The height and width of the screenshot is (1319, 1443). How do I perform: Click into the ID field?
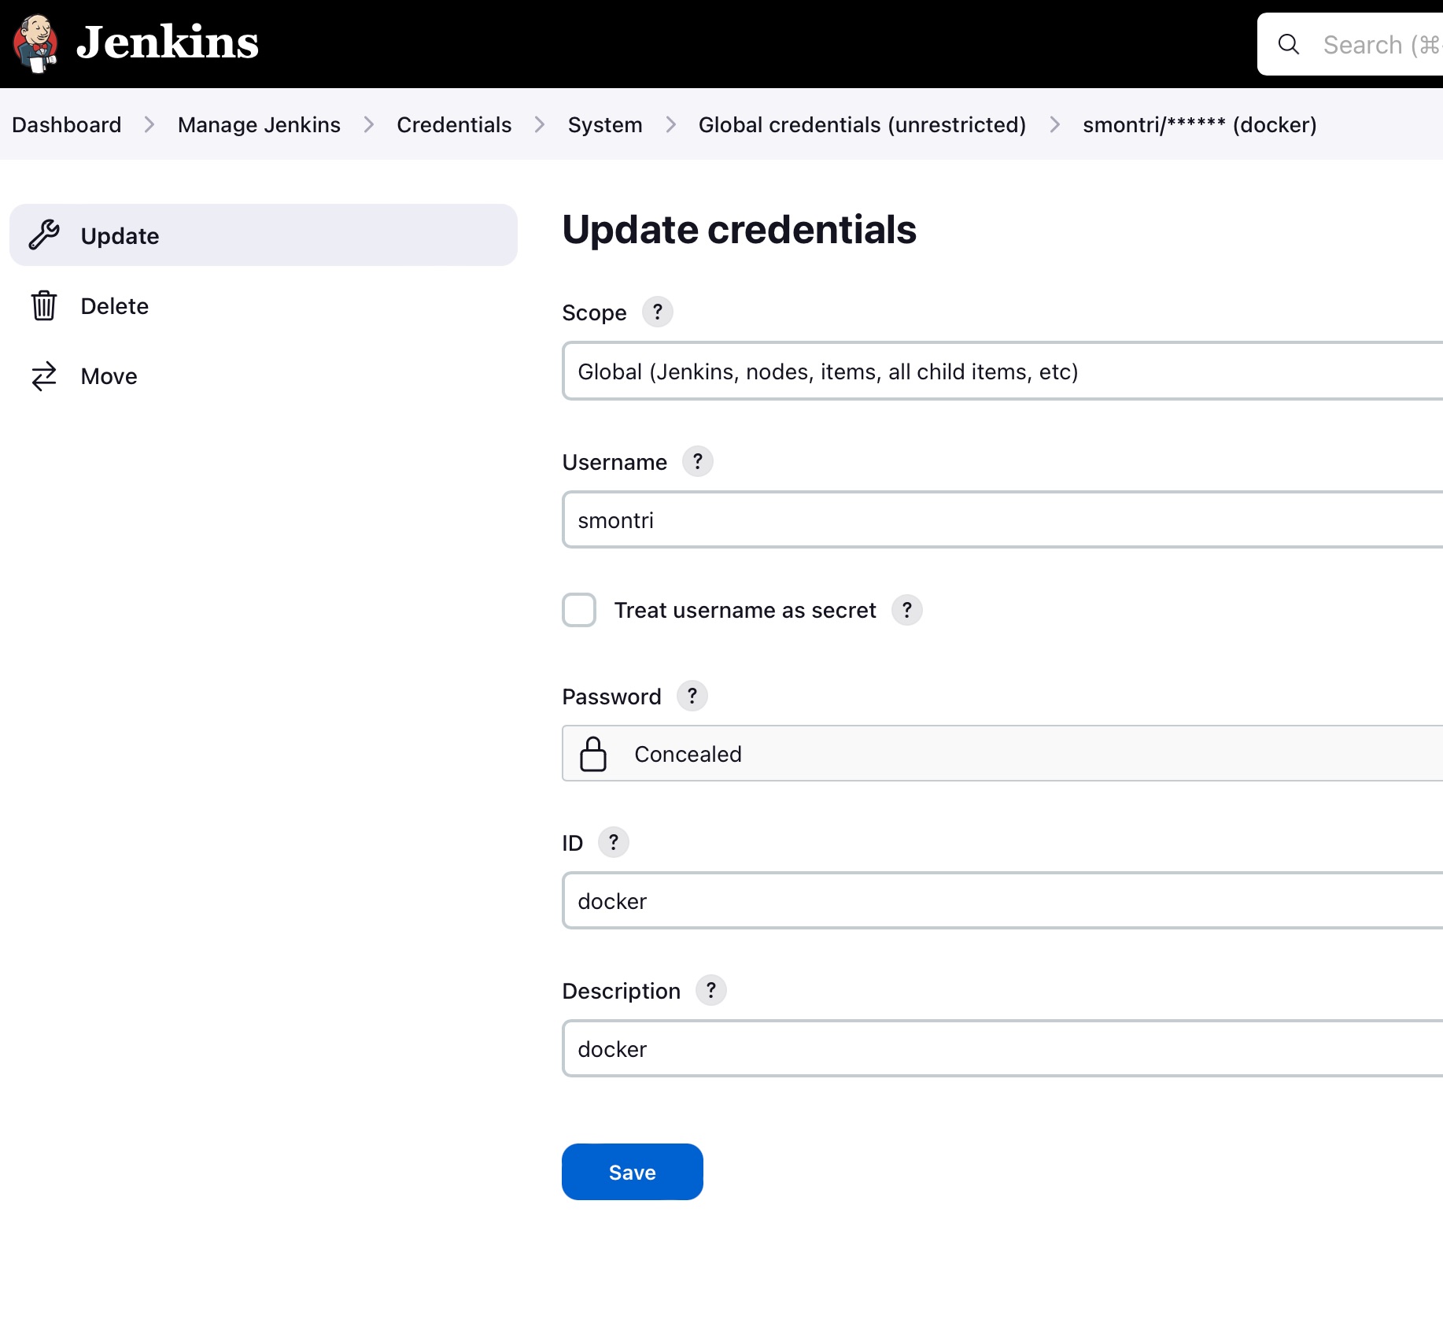[1002, 900]
